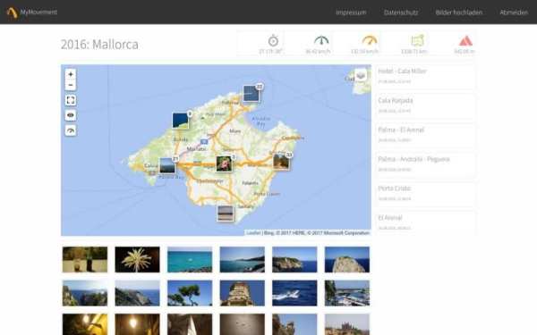Click the orange maximum speed gauge icon
537x335 pixels.
click(x=370, y=41)
